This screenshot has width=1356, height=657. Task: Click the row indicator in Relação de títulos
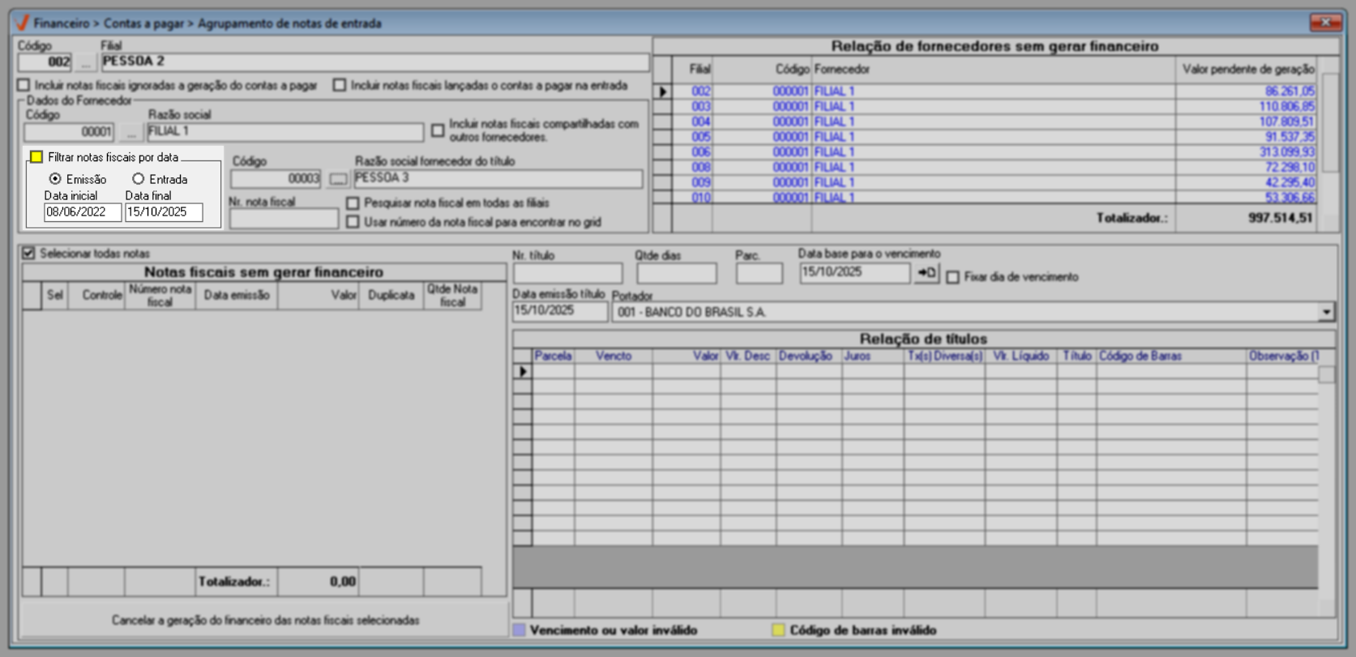523,372
